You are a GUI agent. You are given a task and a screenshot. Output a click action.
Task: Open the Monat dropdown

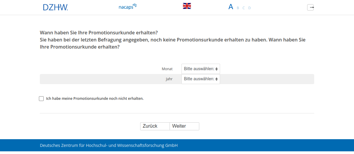pyautogui.click(x=201, y=69)
